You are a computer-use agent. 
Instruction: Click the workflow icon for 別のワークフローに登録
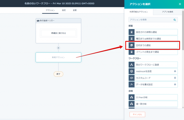[131, 65]
